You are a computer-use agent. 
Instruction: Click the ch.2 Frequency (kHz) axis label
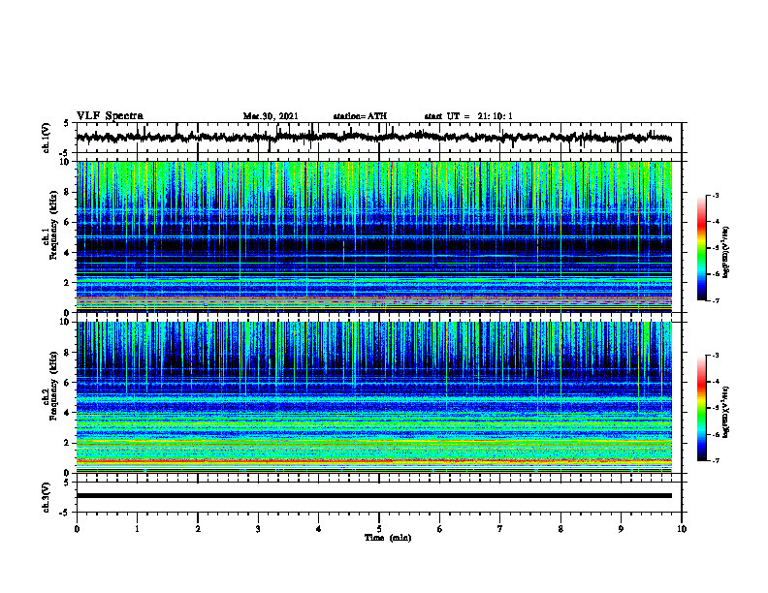[49, 386]
